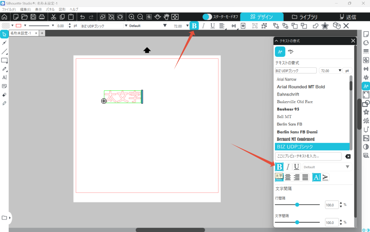The image size is (370, 232).
Task: Select center text alignment in panel
Action: tap(288, 177)
